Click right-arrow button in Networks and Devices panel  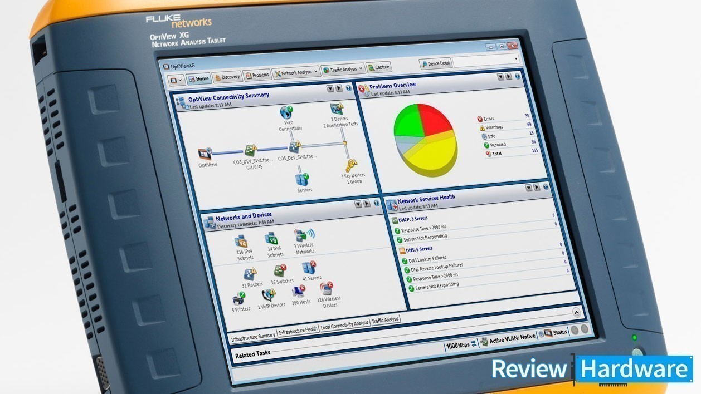[x=367, y=204]
